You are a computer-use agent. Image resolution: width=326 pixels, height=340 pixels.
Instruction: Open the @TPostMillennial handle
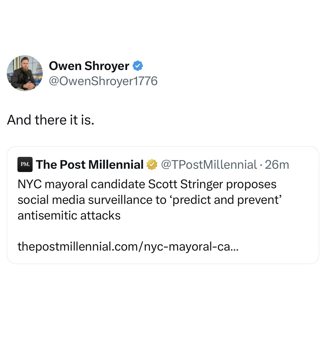coord(209,165)
